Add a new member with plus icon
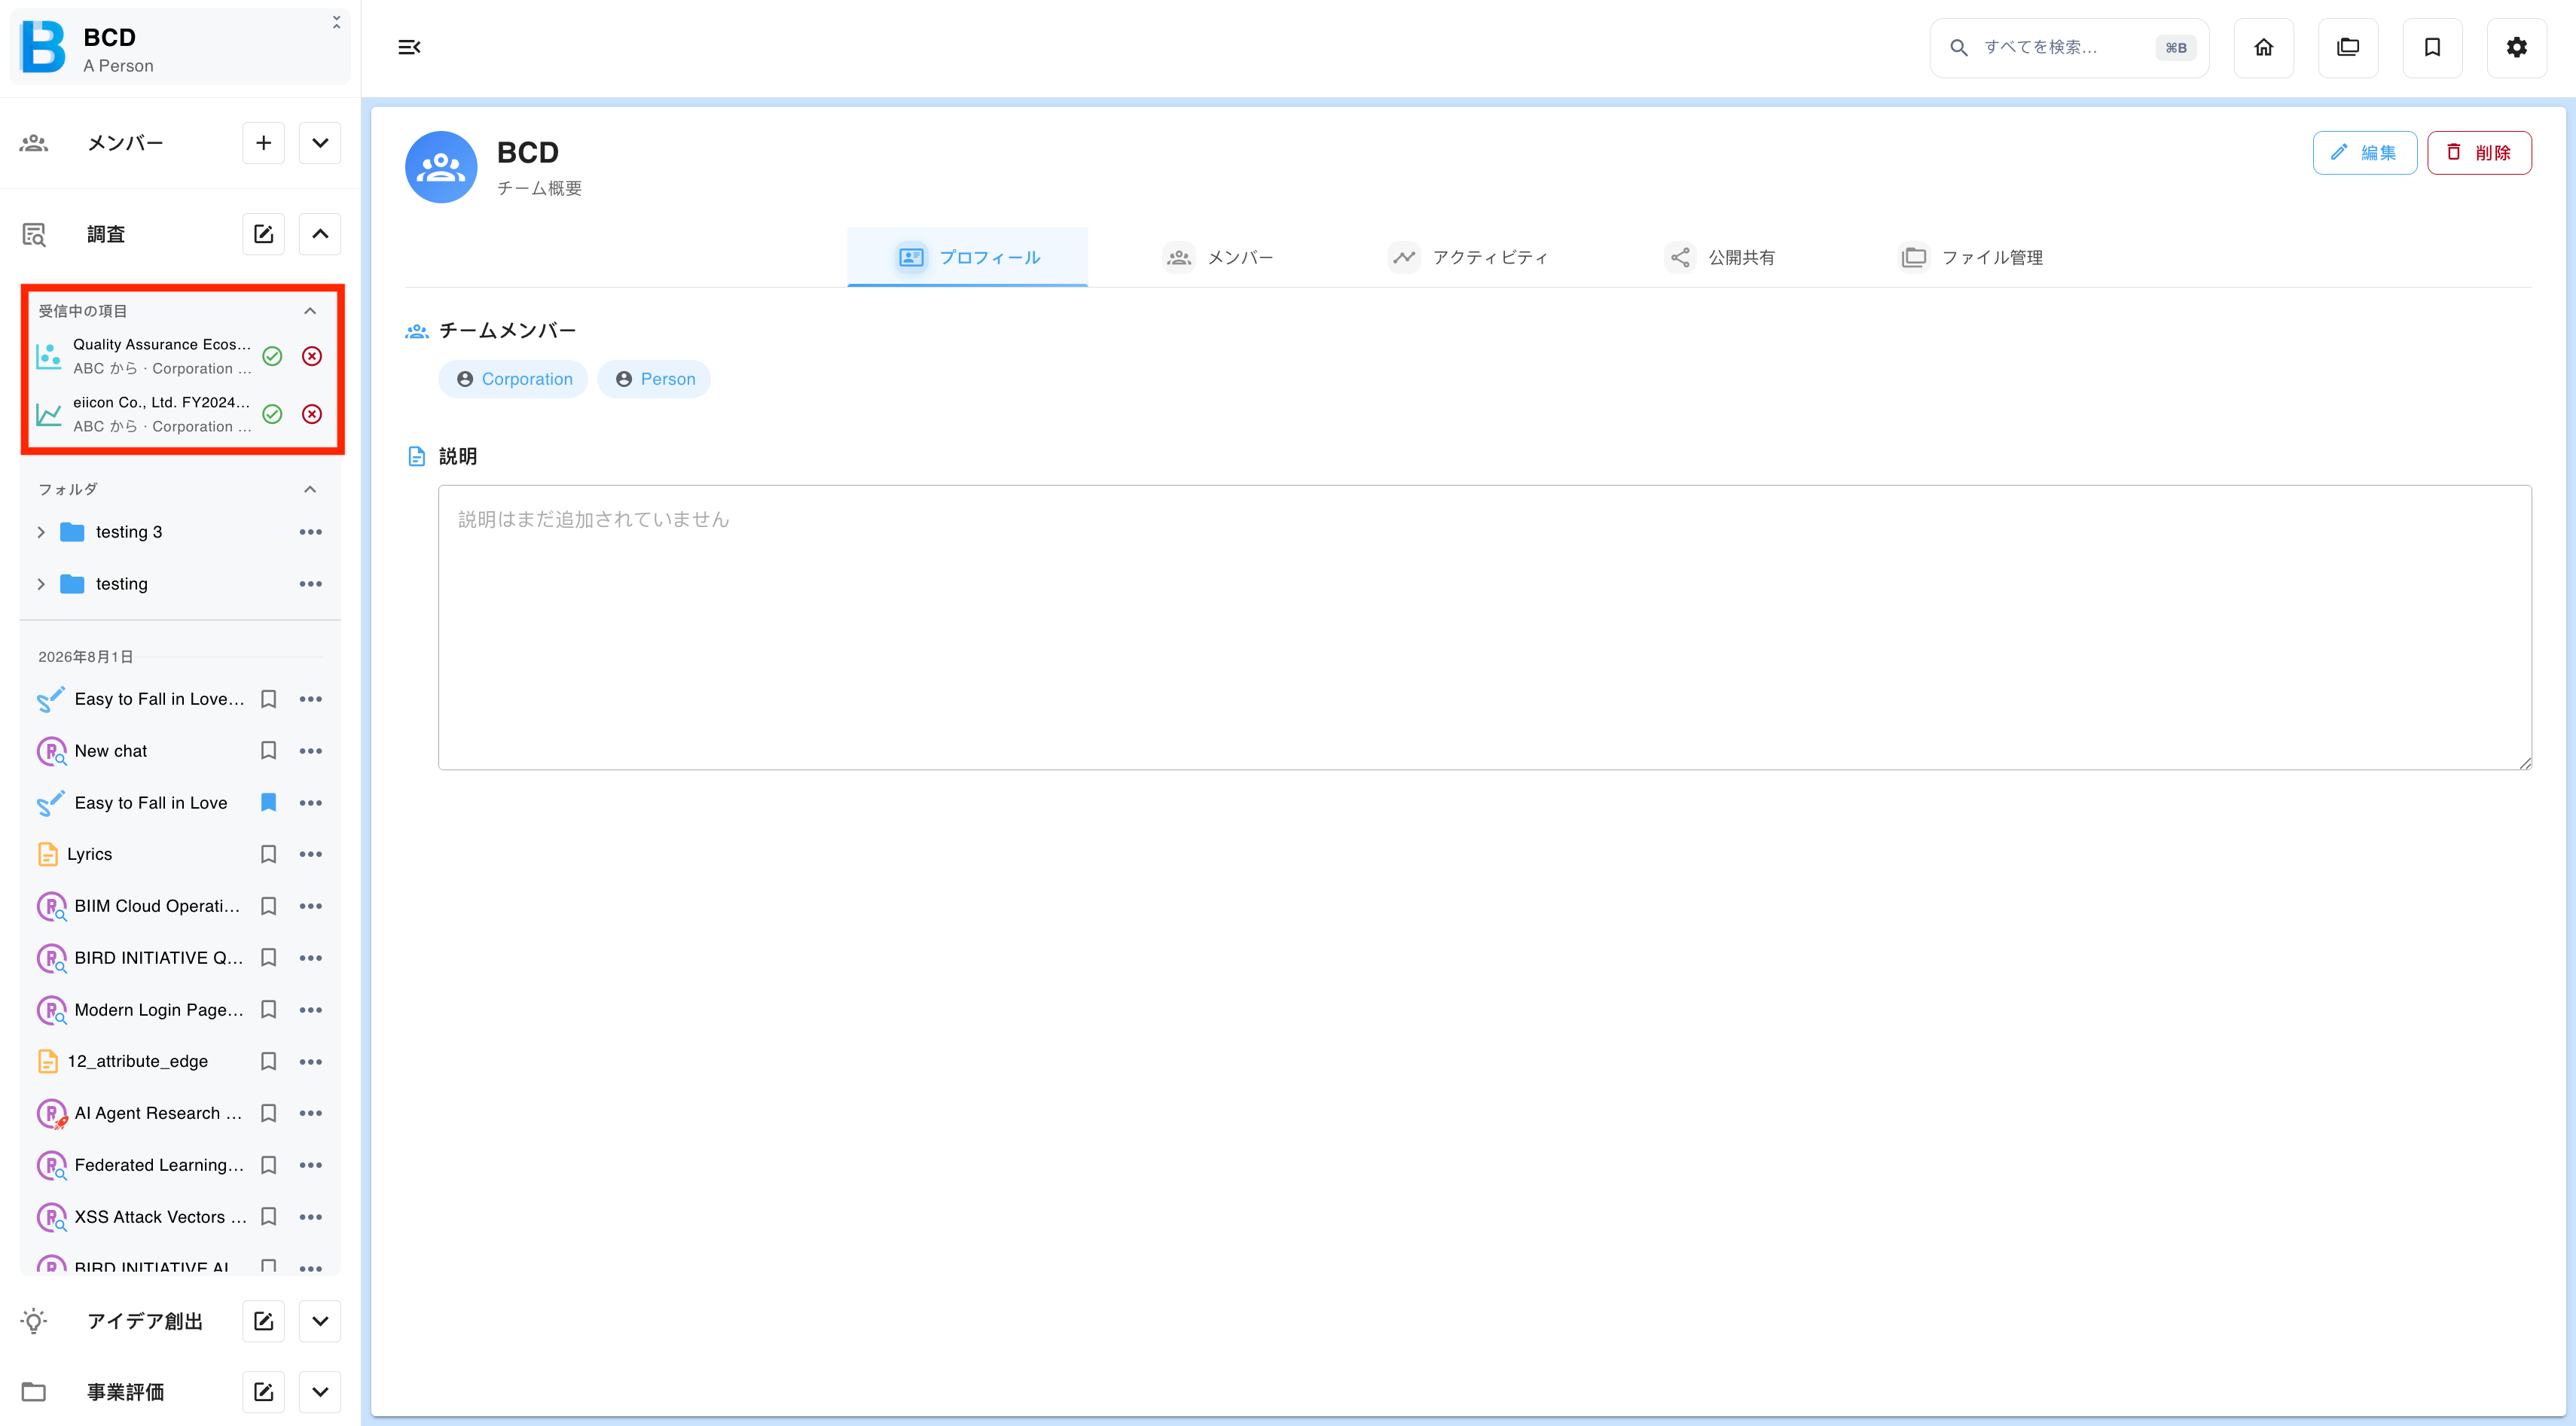The height and width of the screenshot is (1426, 2576). point(264,143)
